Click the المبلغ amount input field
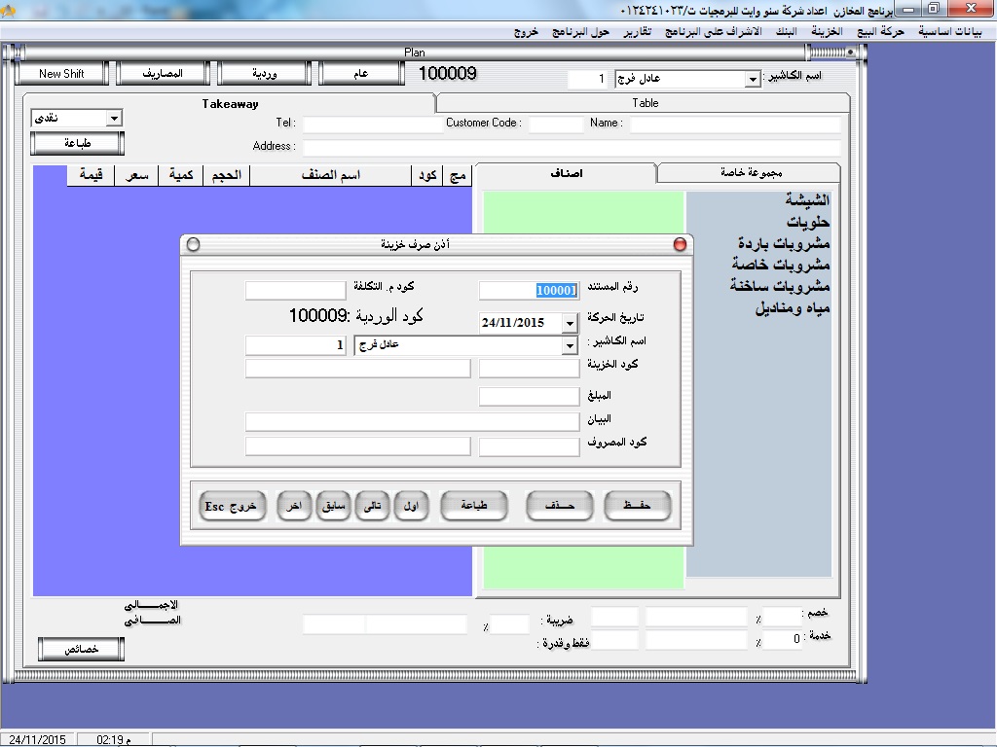Viewport: 997px width, 747px height. click(529, 396)
